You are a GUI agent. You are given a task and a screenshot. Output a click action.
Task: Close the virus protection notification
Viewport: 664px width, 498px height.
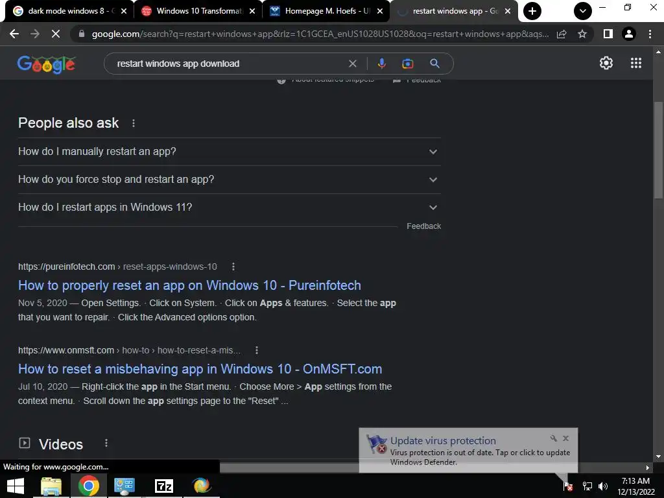click(565, 438)
